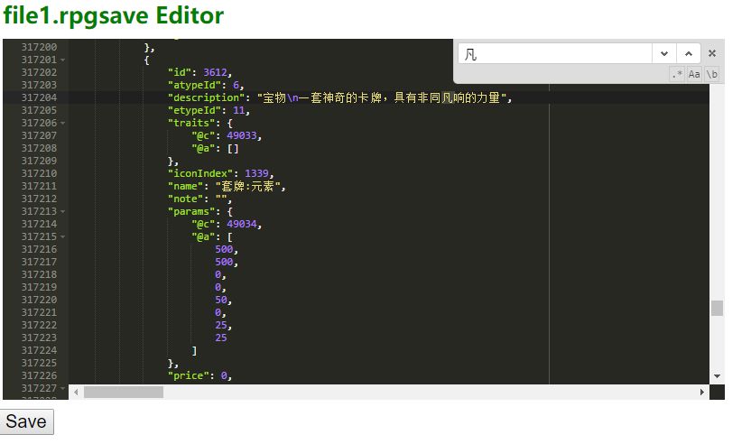The width and height of the screenshot is (751, 444).
Task: Click the horizontal scrollbar thumb
Action: pyautogui.click(x=124, y=393)
